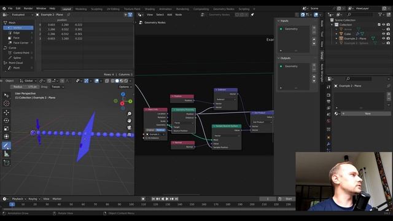Click the viewport zoom magnifier icon
This screenshot has height=221, width=393.
[x=130, y=114]
